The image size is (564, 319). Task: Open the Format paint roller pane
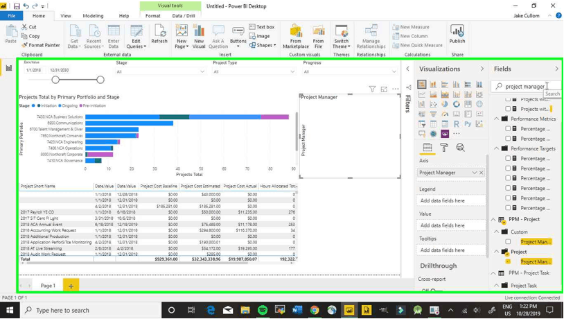point(444,147)
